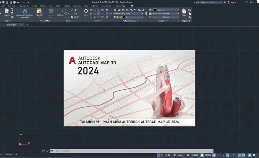Screen dimensions: 259x158
Task: Toggle layer freeze sun icon
Action: tap(118, 17)
